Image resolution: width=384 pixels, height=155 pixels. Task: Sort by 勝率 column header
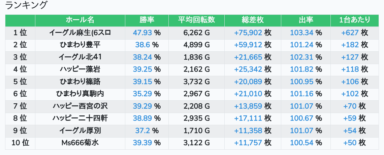147,20
